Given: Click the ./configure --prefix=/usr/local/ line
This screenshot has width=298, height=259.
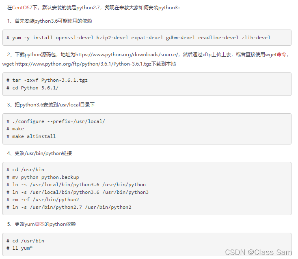Looking at the screenshot, I should (x=56, y=121).
